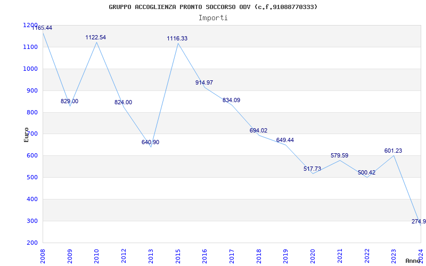Click the 2018 x-axis year label
The image size is (426, 266).
(x=259, y=256)
